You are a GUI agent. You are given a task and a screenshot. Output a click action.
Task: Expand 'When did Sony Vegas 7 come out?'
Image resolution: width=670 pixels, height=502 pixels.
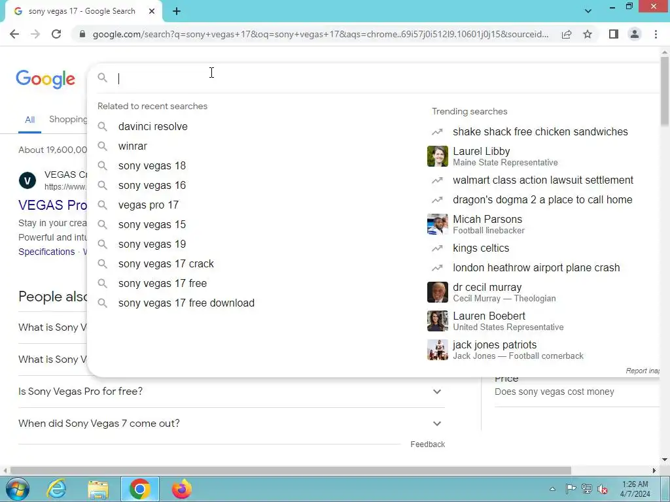click(x=232, y=424)
